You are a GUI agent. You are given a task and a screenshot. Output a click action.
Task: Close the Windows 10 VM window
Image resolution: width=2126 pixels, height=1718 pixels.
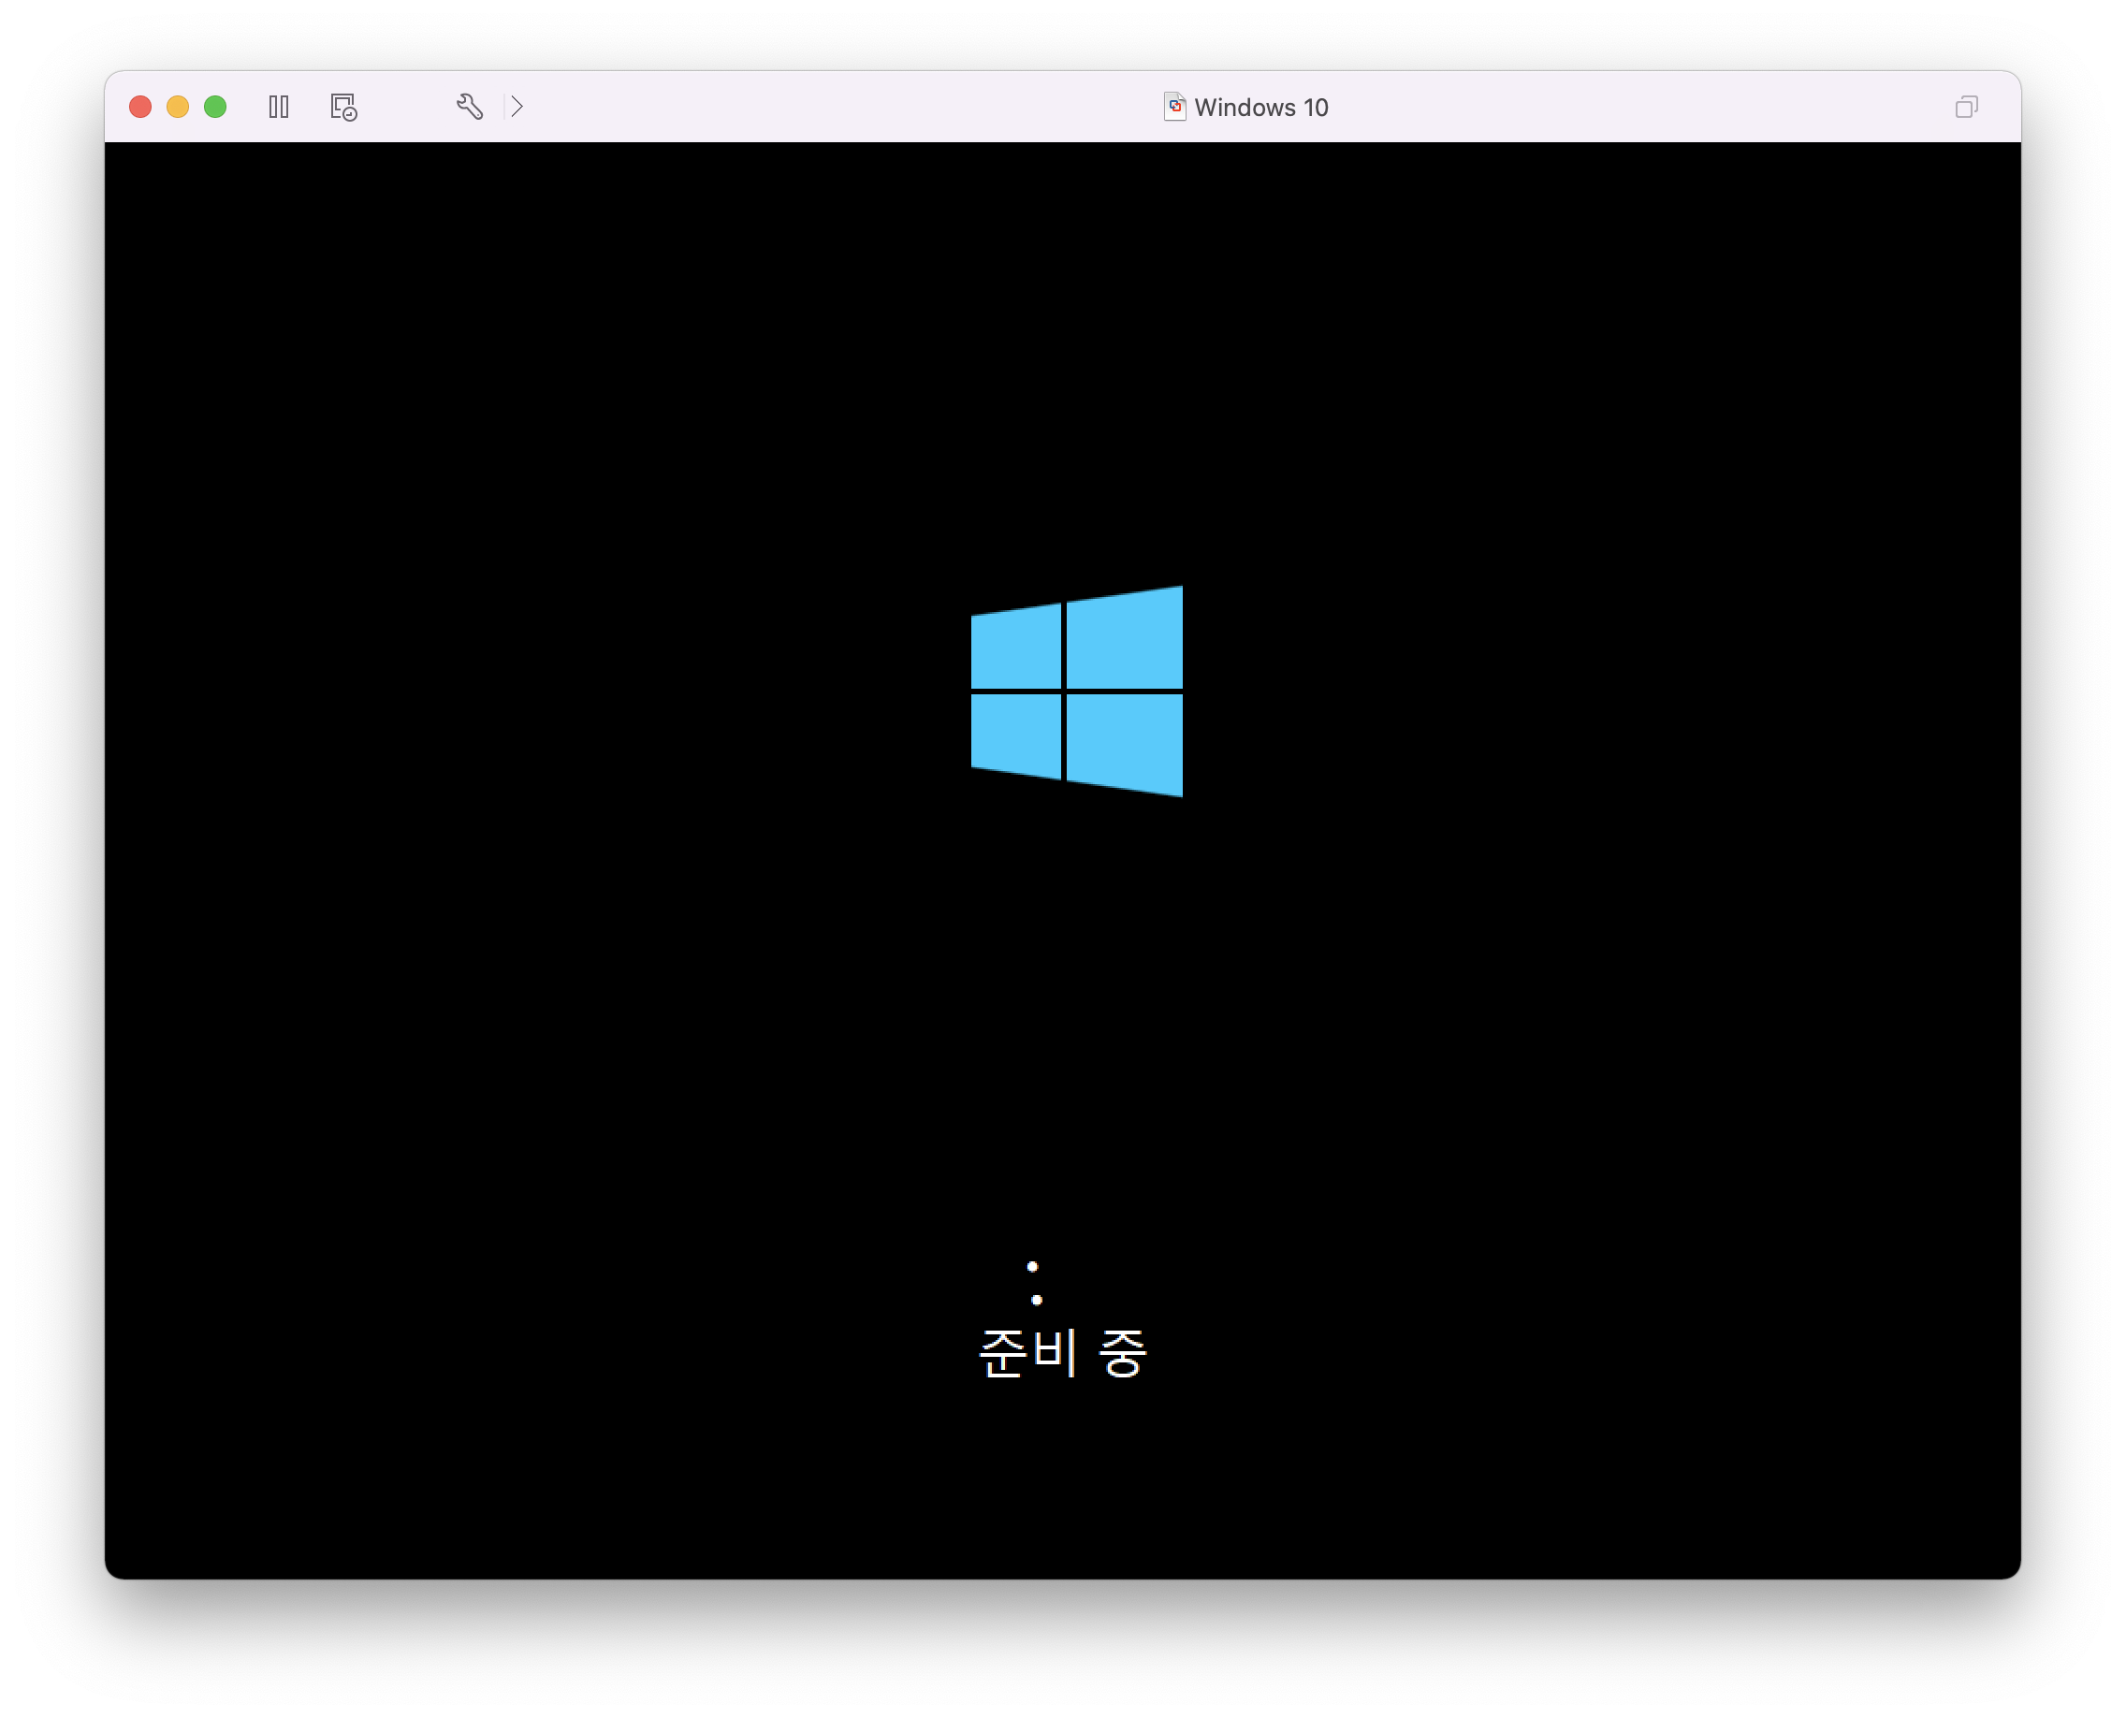140,107
